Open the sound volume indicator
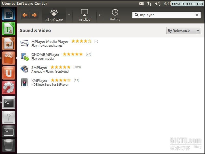This screenshot has width=205, height=154. pos(158,4)
